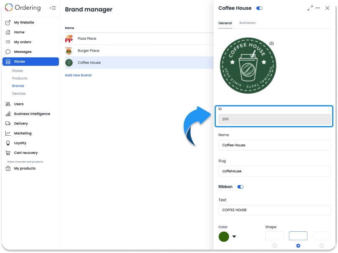
Task: Click the Messages chat bubble icon
Action: (8, 52)
